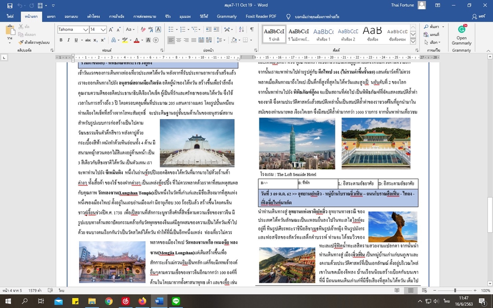Open the font size 14 dropdown
The height and width of the screenshot is (308, 493).
tap(103, 30)
